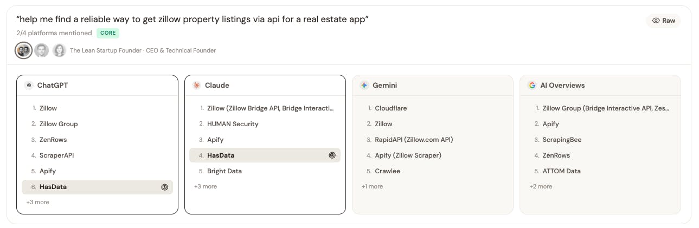
Task: Click the Gemini sparkle icon
Action: pyautogui.click(x=364, y=86)
